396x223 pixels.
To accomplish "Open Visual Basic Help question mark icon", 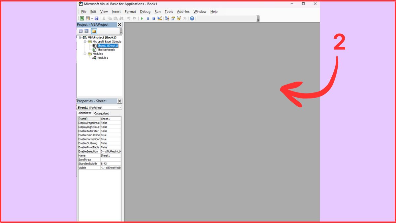I will point(192,19).
